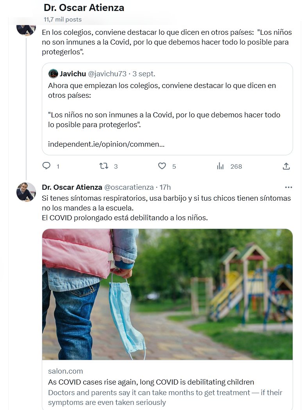Open the child with mask image
The width and height of the screenshot is (304, 410).
coord(167,294)
